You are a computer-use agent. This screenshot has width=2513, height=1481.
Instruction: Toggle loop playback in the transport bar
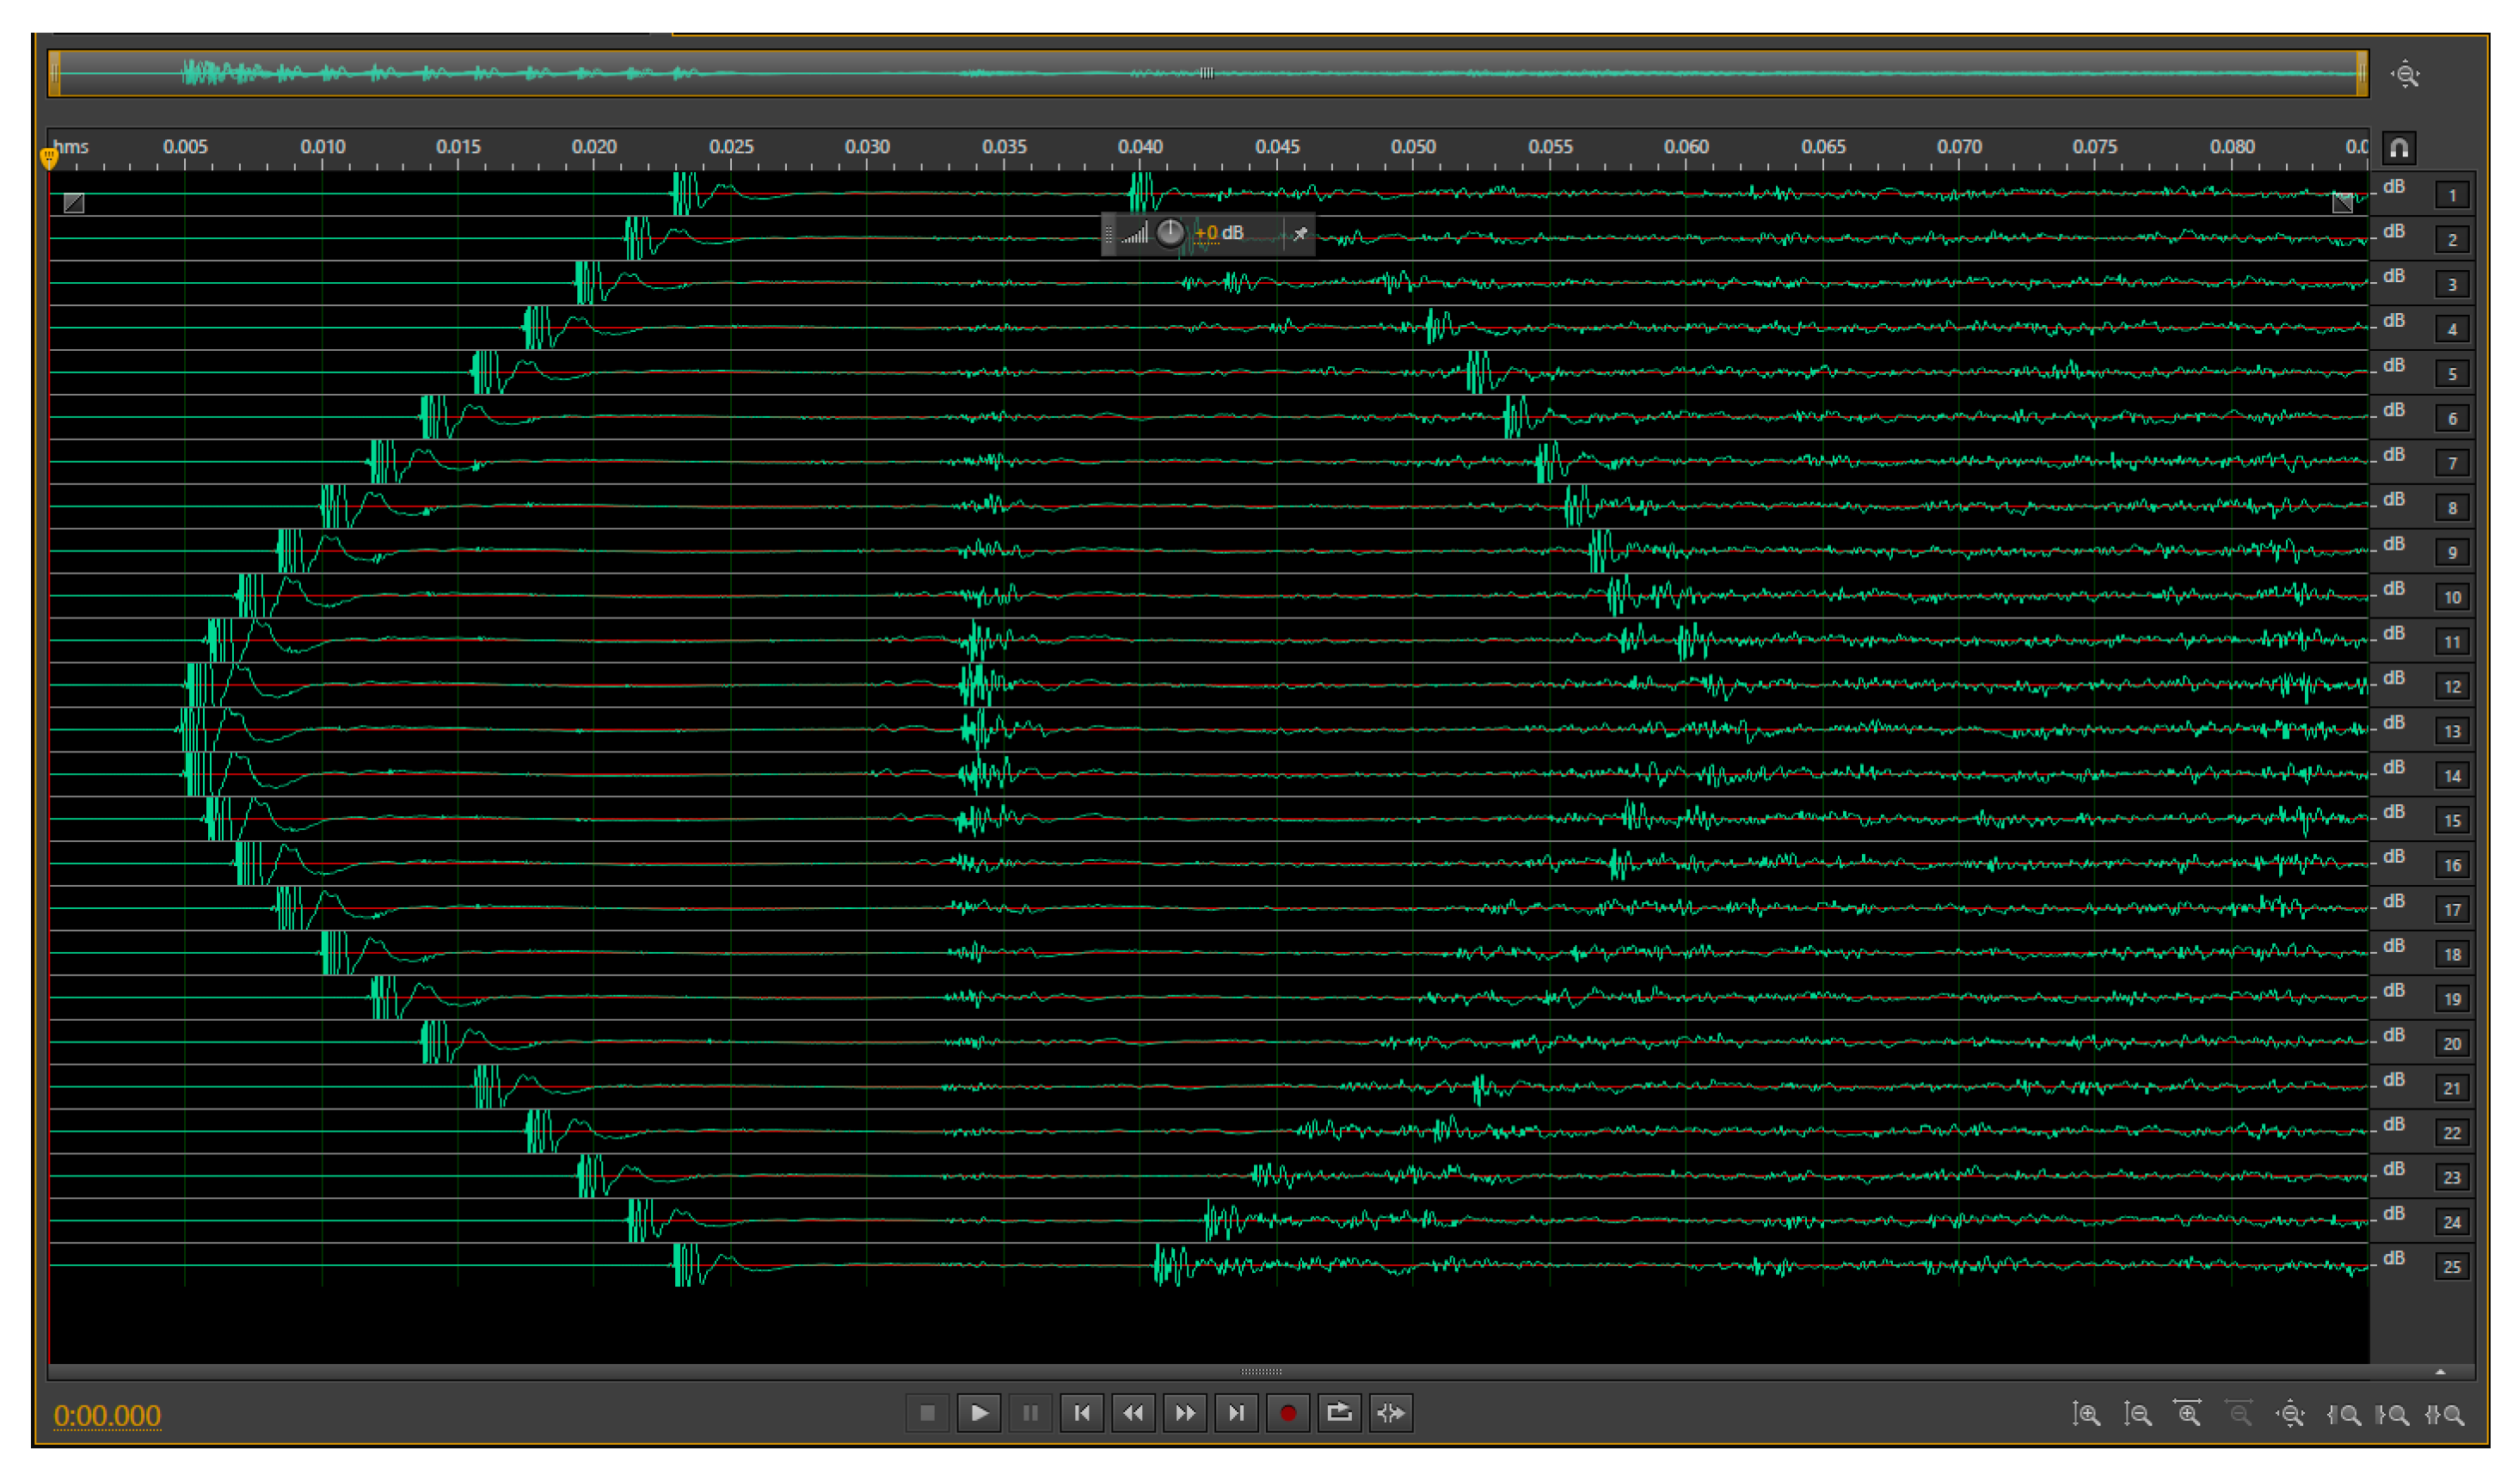pos(1340,1413)
